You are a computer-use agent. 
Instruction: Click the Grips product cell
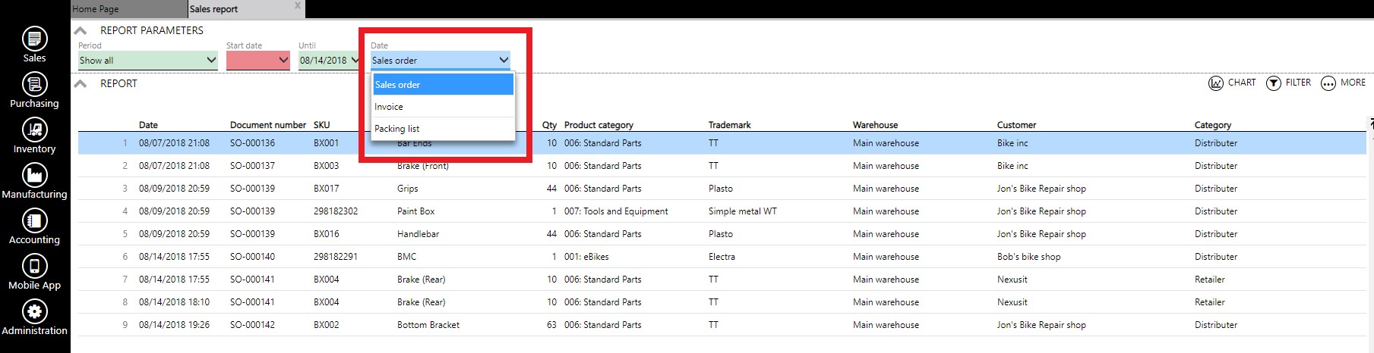(408, 189)
